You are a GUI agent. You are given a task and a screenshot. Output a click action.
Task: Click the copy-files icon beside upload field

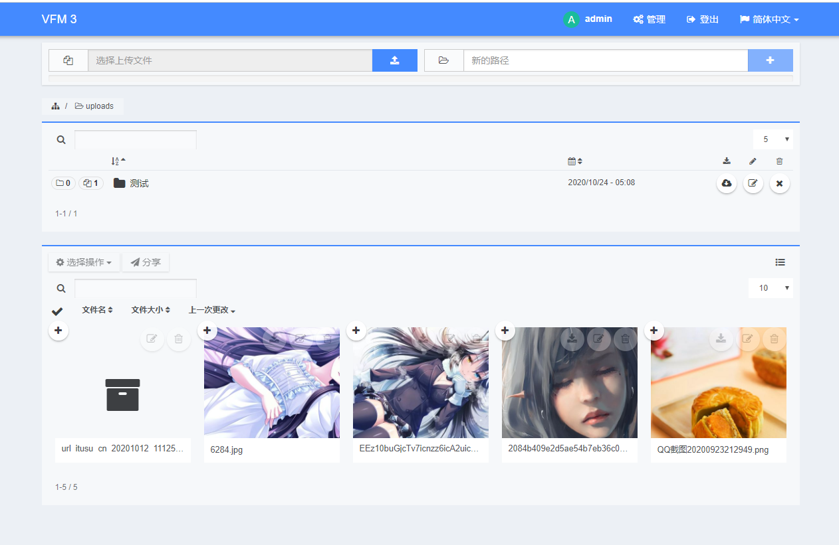68,60
